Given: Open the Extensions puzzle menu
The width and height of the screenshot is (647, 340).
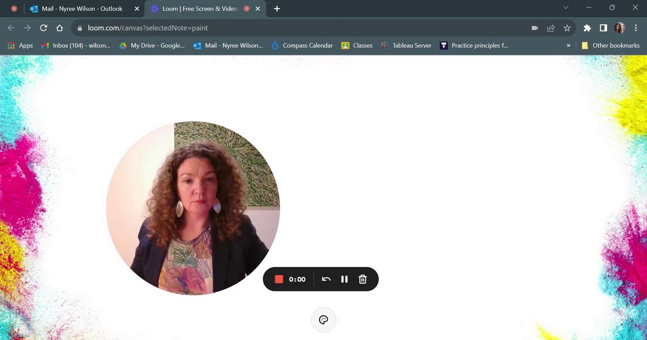Looking at the screenshot, I should point(587,28).
